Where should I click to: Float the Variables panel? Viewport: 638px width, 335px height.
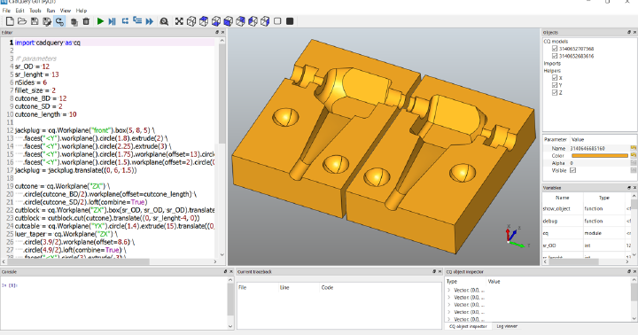628,188
